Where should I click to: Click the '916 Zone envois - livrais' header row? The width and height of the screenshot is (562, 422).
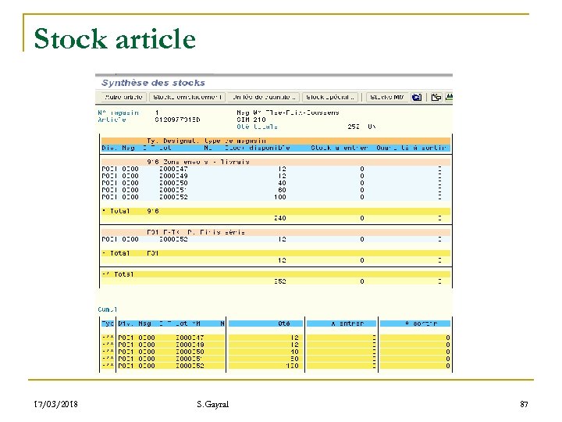[276, 162]
